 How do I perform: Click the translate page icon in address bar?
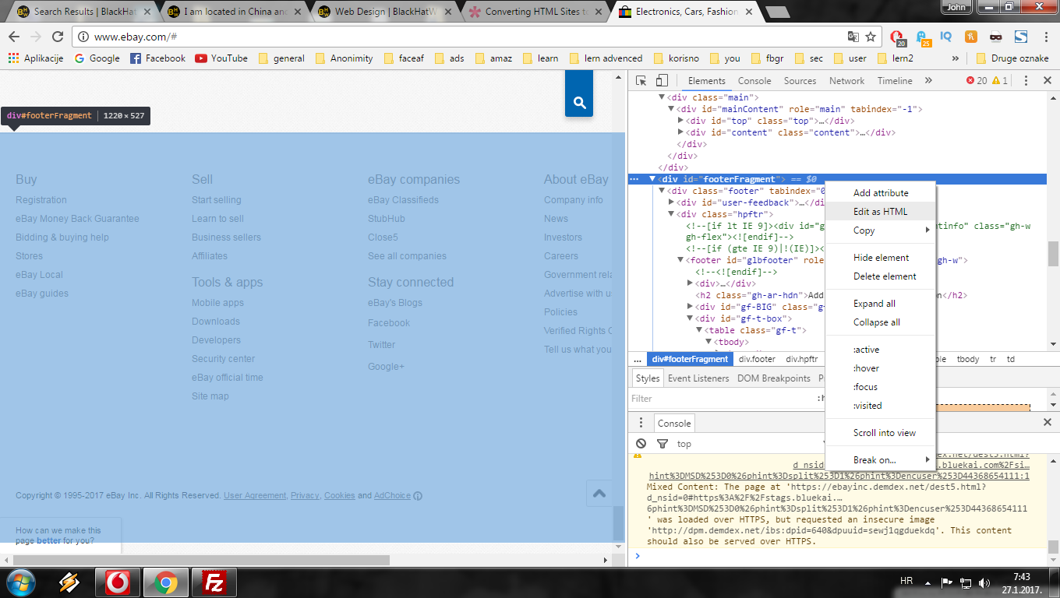pos(853,37)
